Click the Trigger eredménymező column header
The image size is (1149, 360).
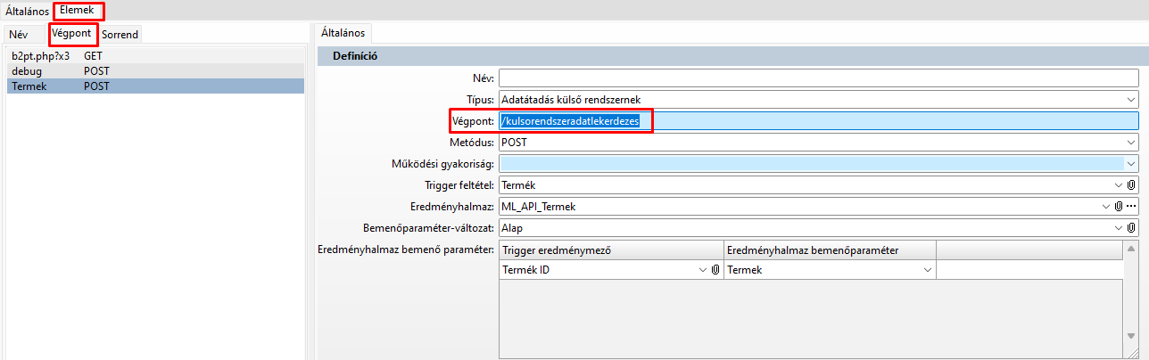[611, 250]
